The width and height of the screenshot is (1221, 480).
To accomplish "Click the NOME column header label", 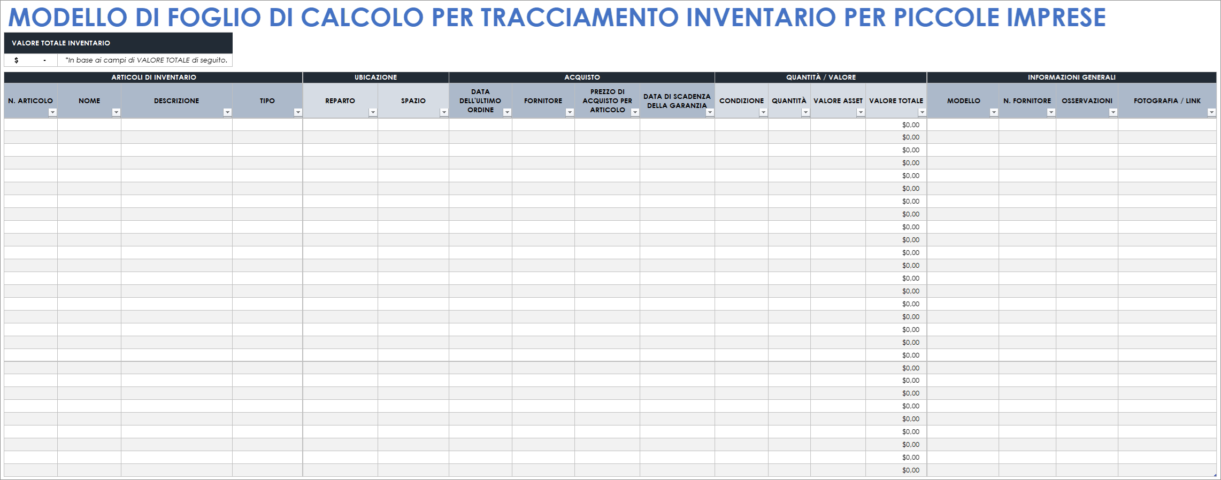I will click(x=89, y=100).
